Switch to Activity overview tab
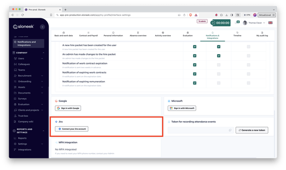286x170 pixels. coord(163,34)
